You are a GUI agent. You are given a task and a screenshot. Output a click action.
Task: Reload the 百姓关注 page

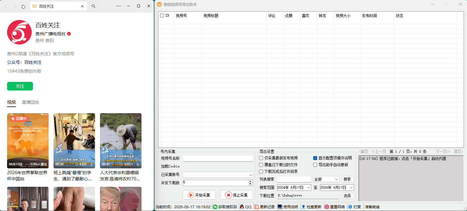coord(23,6)
